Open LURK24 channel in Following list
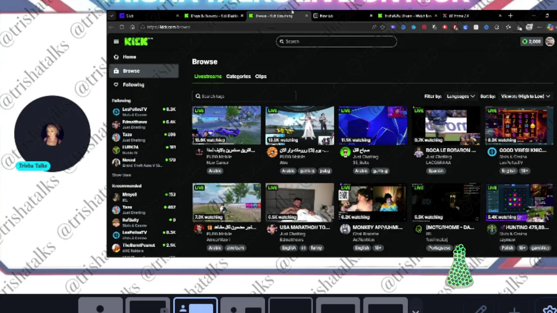 (144, 150)
